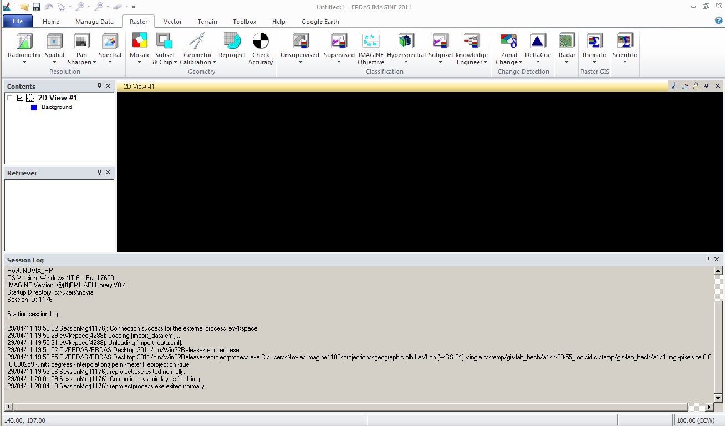Toggle the Session Log pin
Screen dimensions: 725x426
coord(708,260)
